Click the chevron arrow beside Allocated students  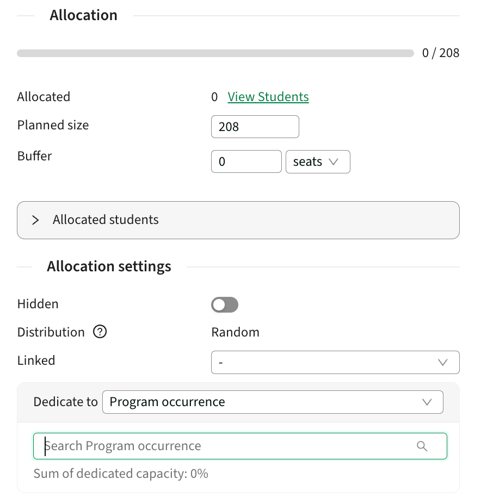(35, 220)
